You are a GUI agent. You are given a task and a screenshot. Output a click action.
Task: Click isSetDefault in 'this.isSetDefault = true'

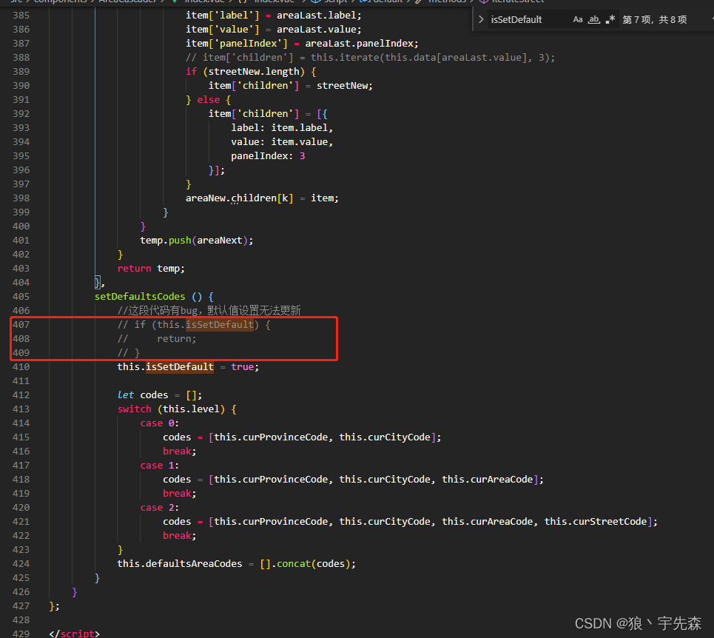click(179, 366)
